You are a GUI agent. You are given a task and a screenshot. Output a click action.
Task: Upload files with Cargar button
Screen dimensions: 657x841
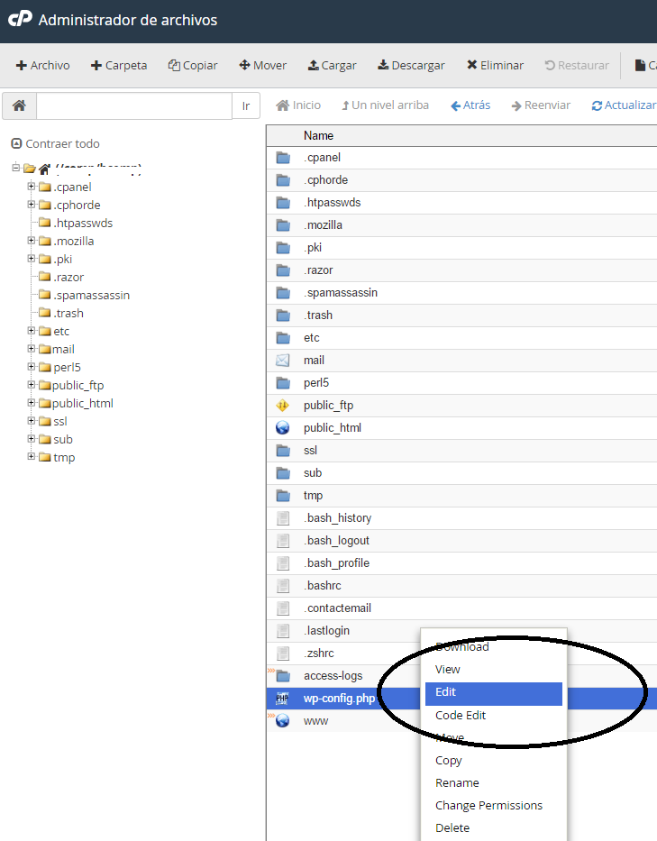pos(332,66)
